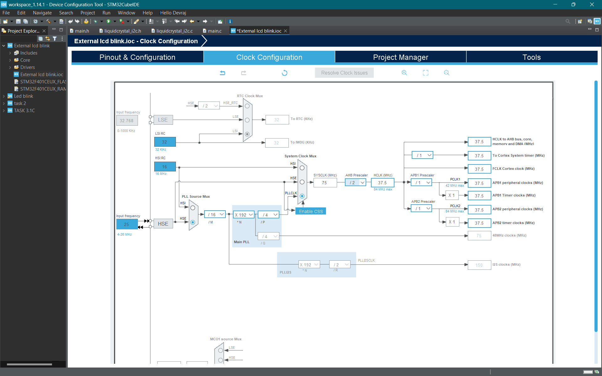The width and height of the screenshot is (602, 376).
Task: Click the blue info icon in toolbar
Action: click(x=230, y=21)
